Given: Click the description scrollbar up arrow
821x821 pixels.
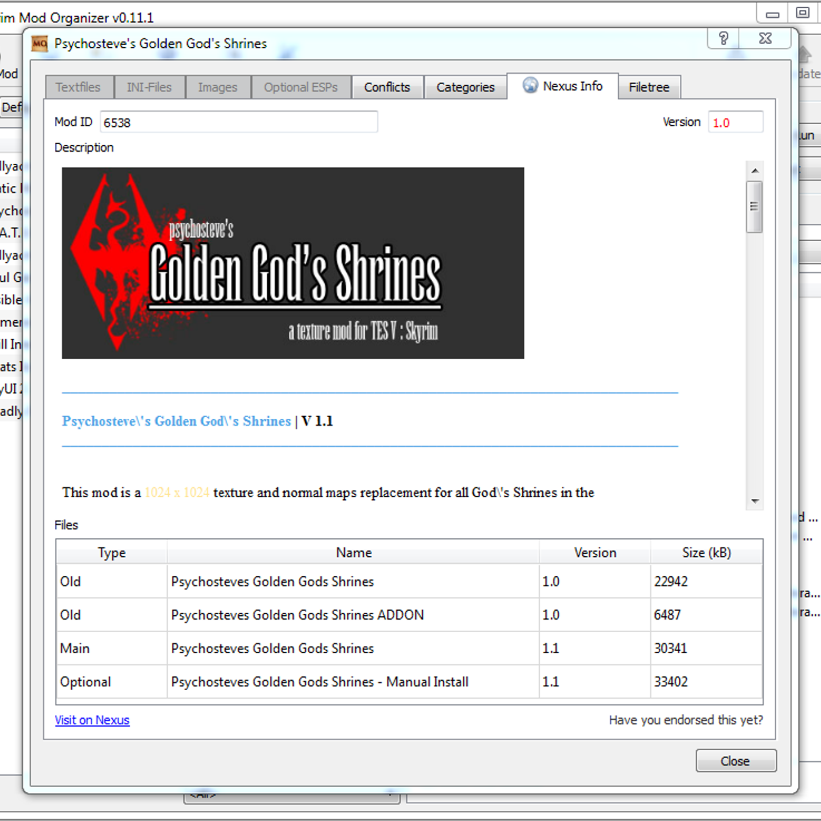Looking at the screenshot, I should [755, 170].
